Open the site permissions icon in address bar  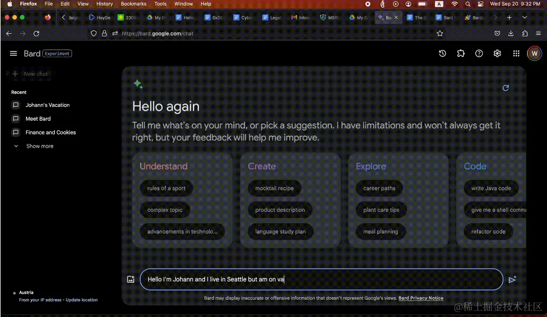tap(115, 33)
